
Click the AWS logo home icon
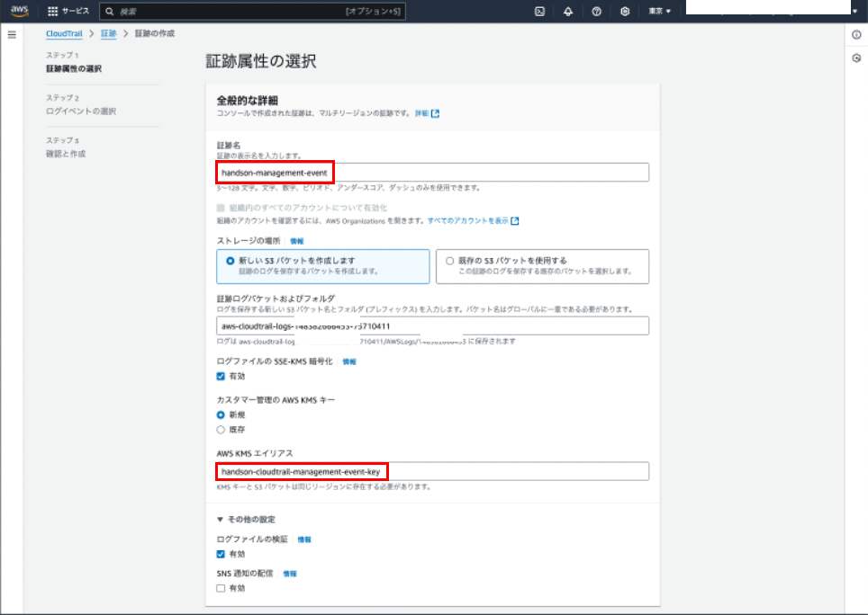pos(20,11)
